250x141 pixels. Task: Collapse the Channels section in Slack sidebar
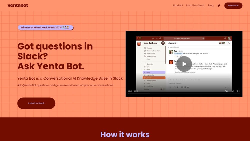point(144,64)
